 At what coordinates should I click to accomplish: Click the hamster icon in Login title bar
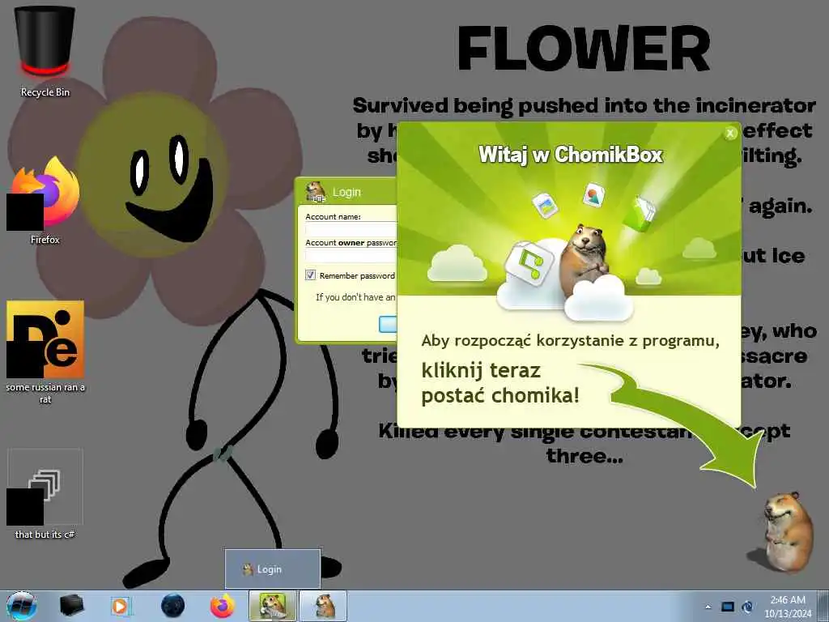pyautogui.click(x=316, y=191)
